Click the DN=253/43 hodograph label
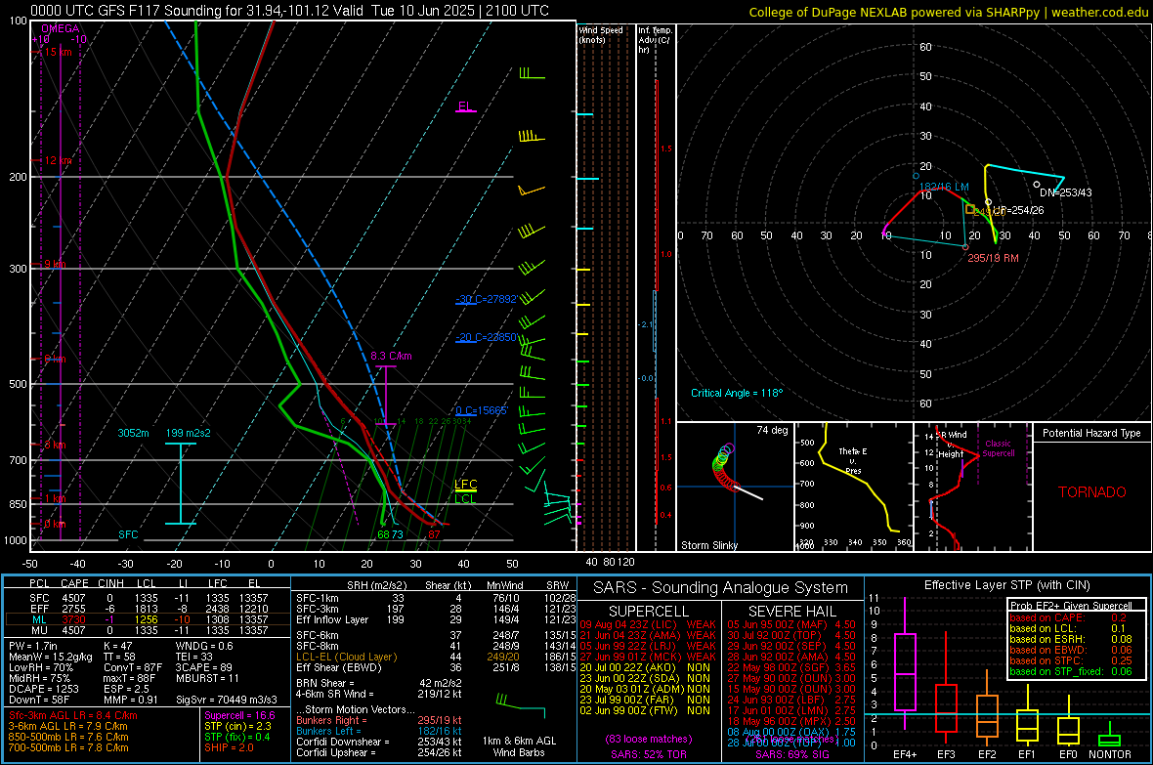 pyautogui.click(x=1065, y=192)
